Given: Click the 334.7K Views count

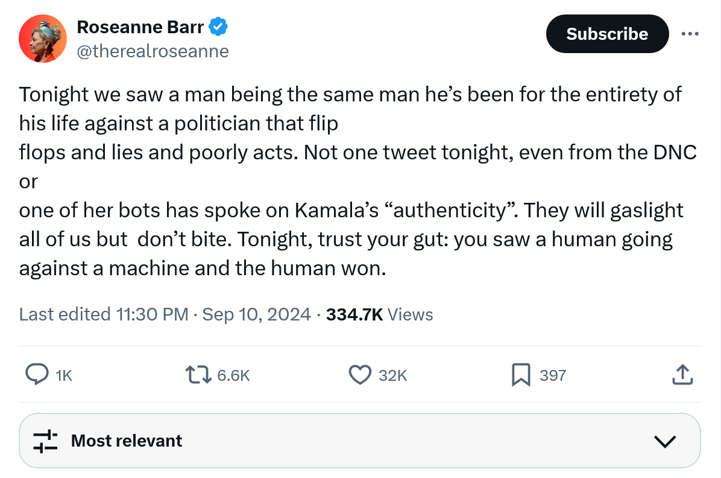Looking at the screenshot, I should pos(379,314).
